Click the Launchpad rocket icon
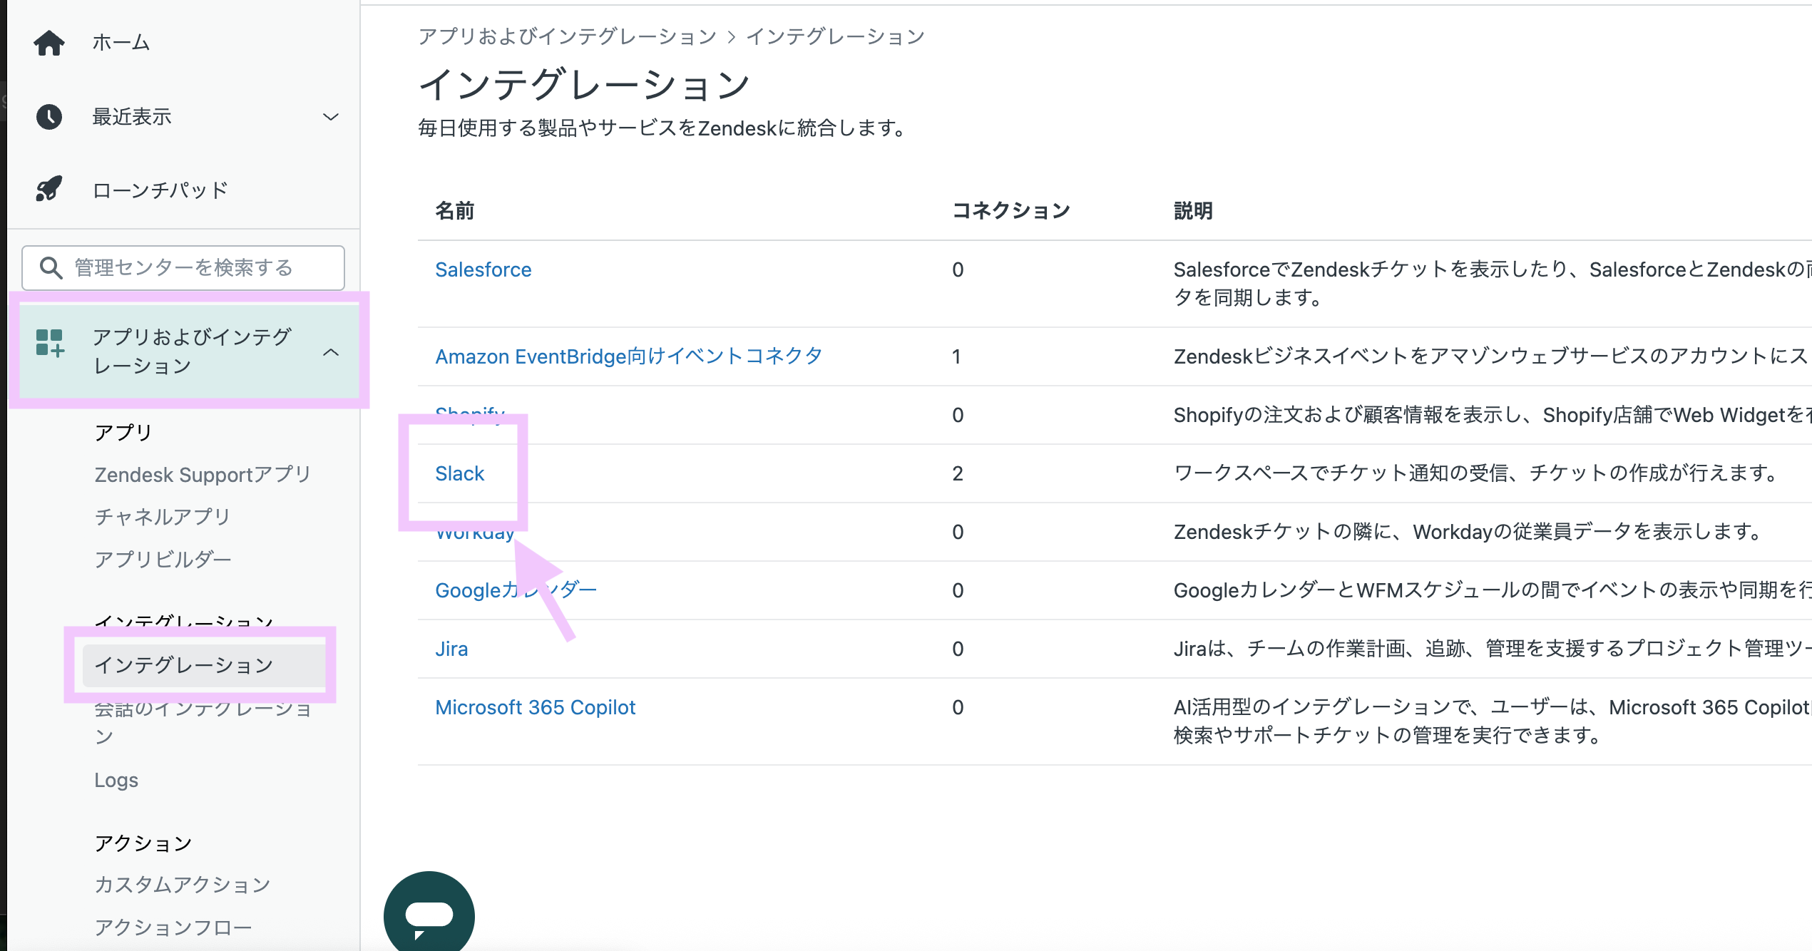The width and height of the screenshot is (1812, 951). point(49,190)
